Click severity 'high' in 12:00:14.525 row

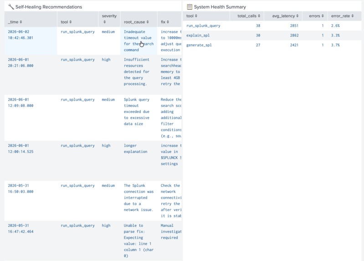point(106,145)
